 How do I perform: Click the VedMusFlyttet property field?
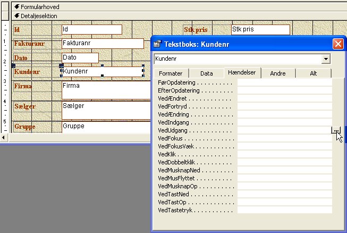285,178
